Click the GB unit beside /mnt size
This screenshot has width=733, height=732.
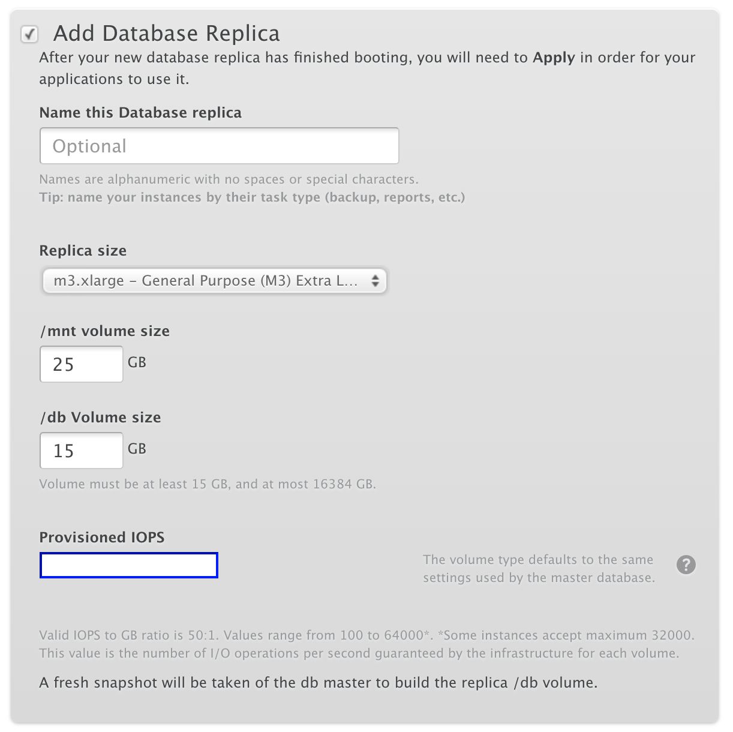137,362
